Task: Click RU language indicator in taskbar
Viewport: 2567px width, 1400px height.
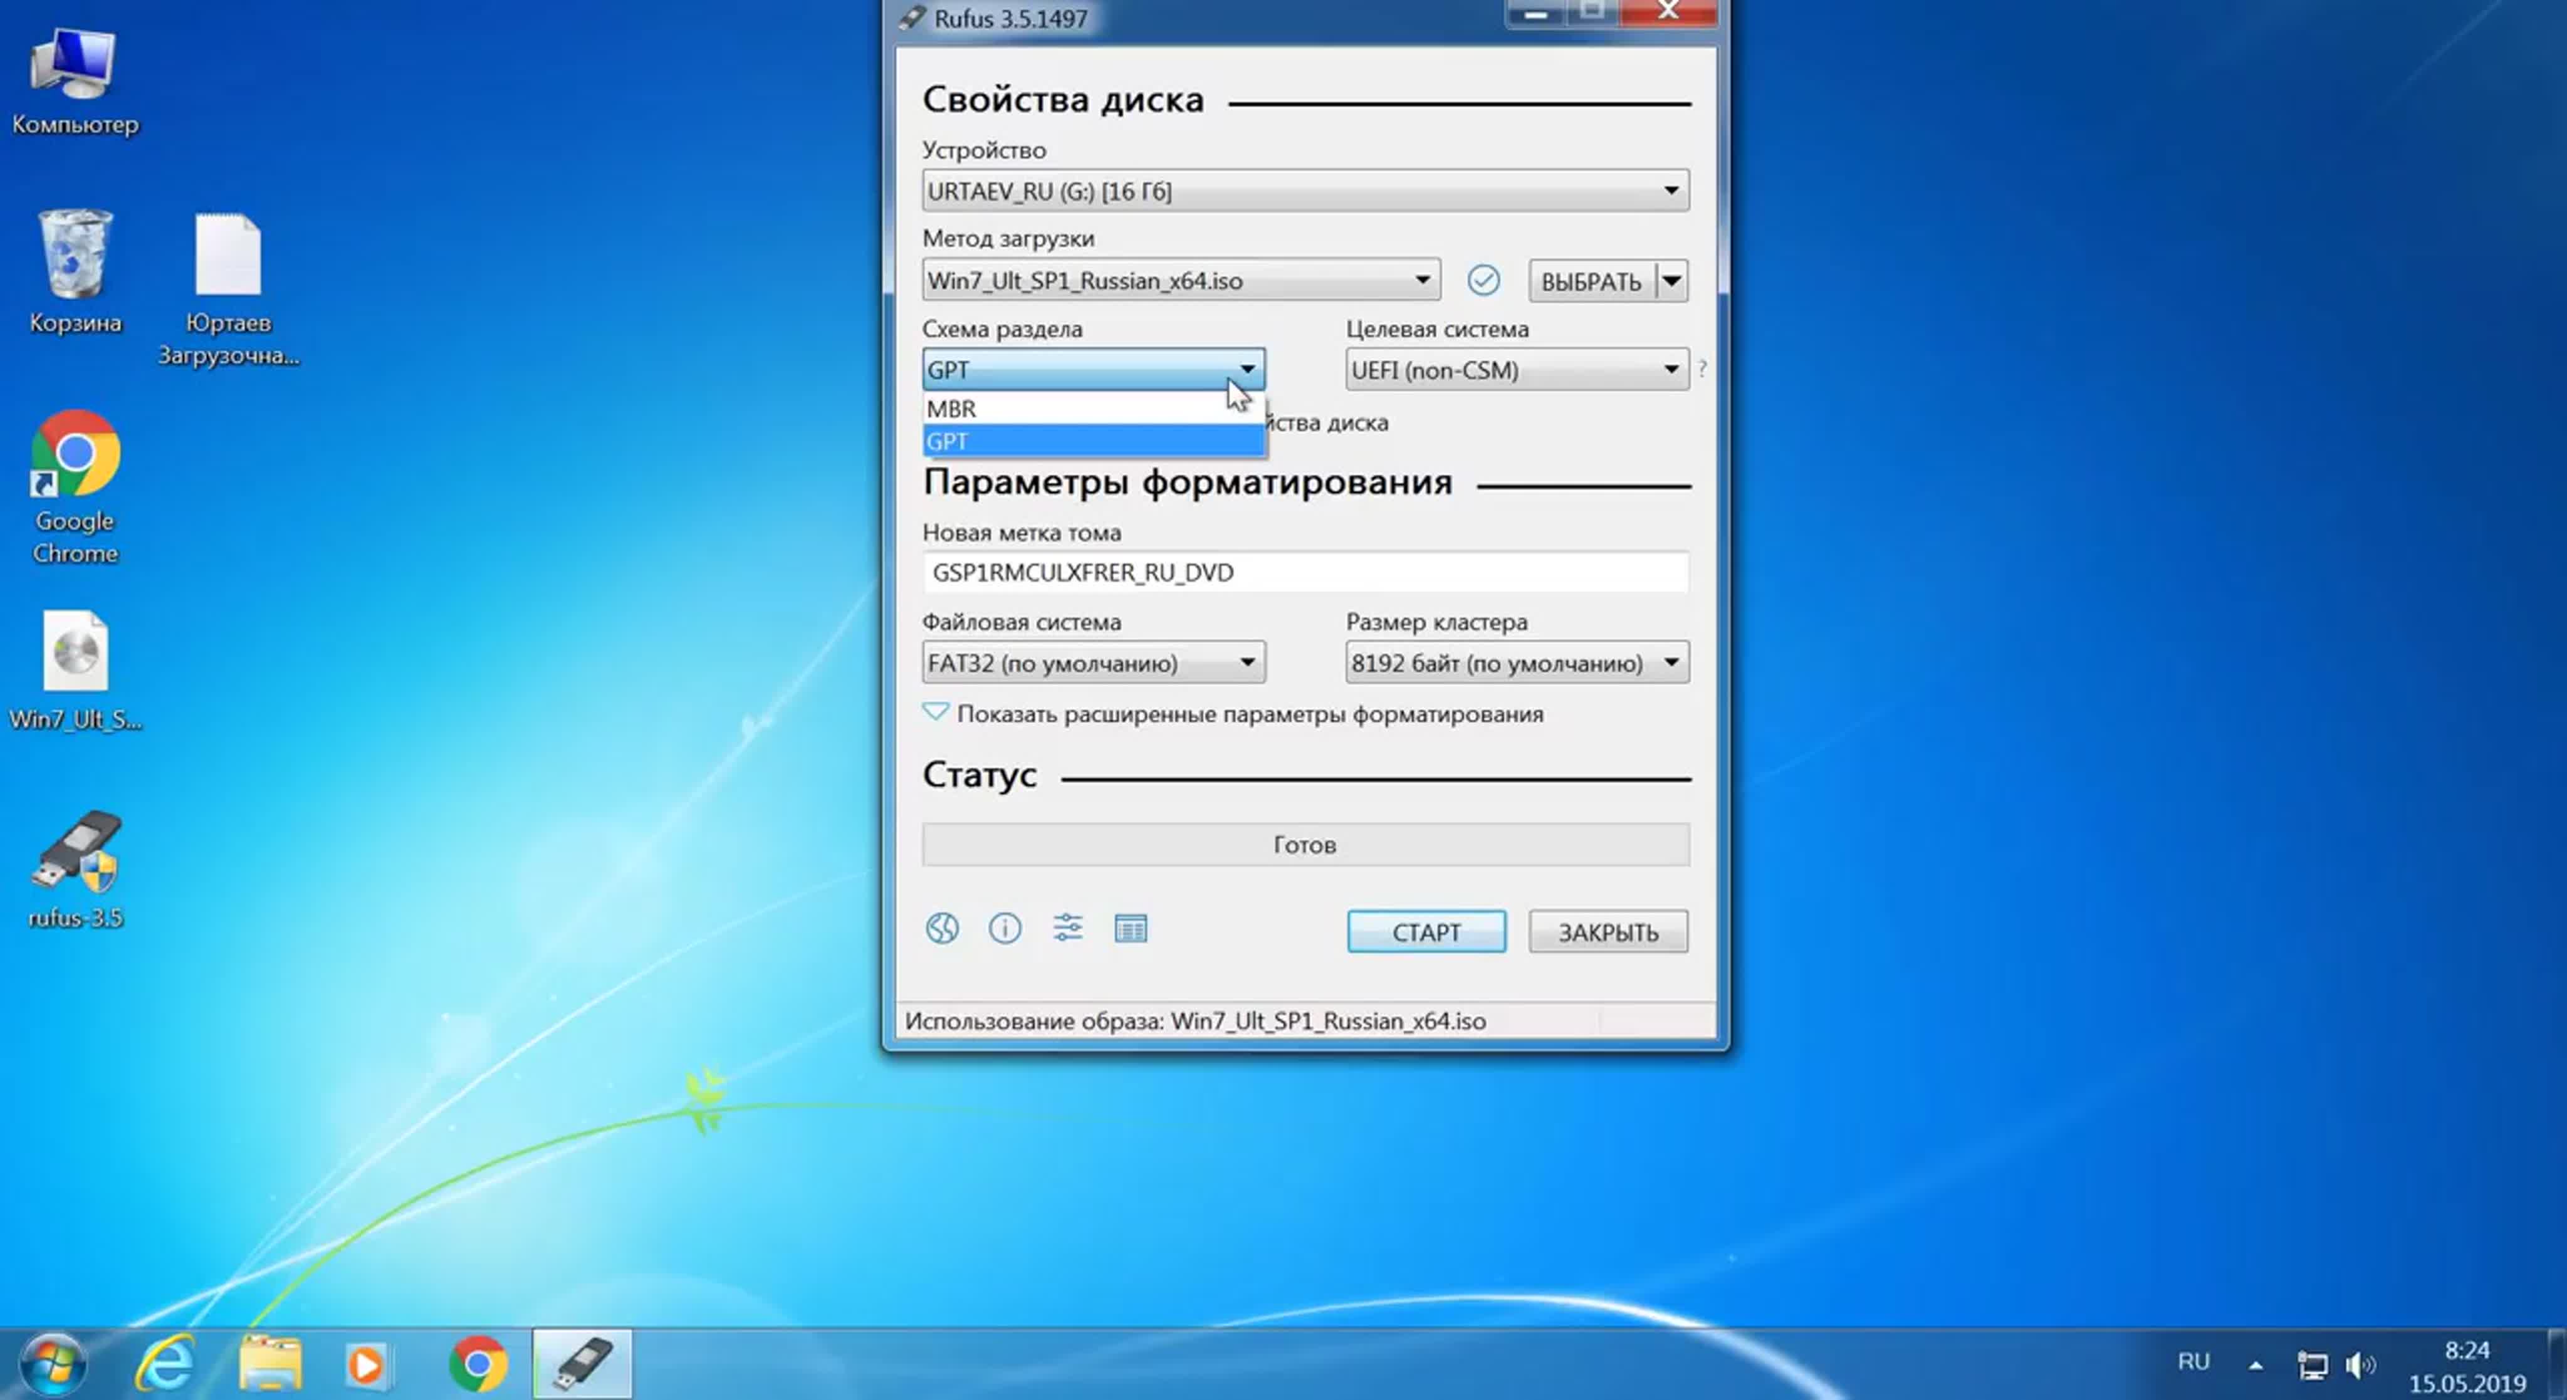Action: click(x=2193, y=1362)
